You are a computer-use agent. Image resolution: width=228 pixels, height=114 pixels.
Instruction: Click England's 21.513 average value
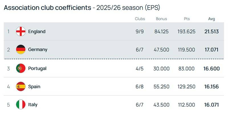[x=211, y=31]
